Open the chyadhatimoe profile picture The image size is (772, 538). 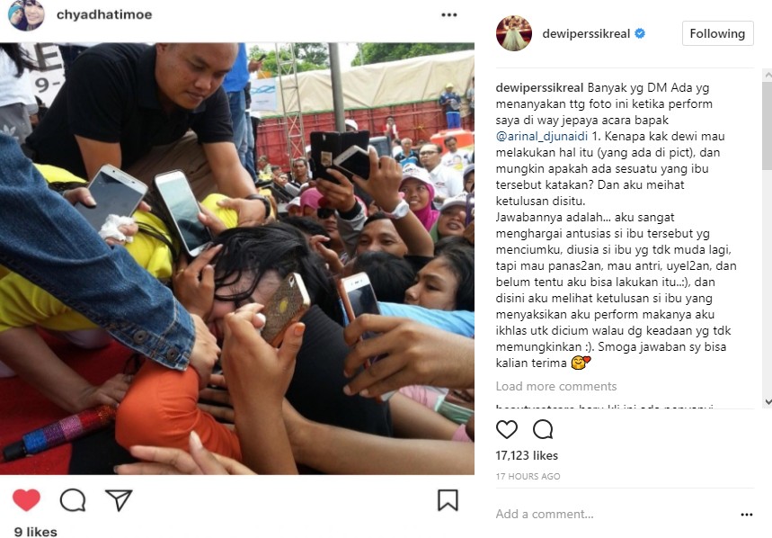pyautogui.click(x=26, y=14)
